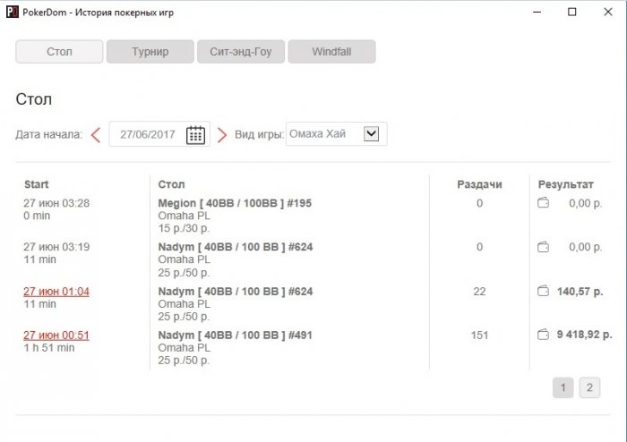Switch to the Сит-энд-Гоу tab
This screenshot has height=442, width=627.
coord(241,52)
